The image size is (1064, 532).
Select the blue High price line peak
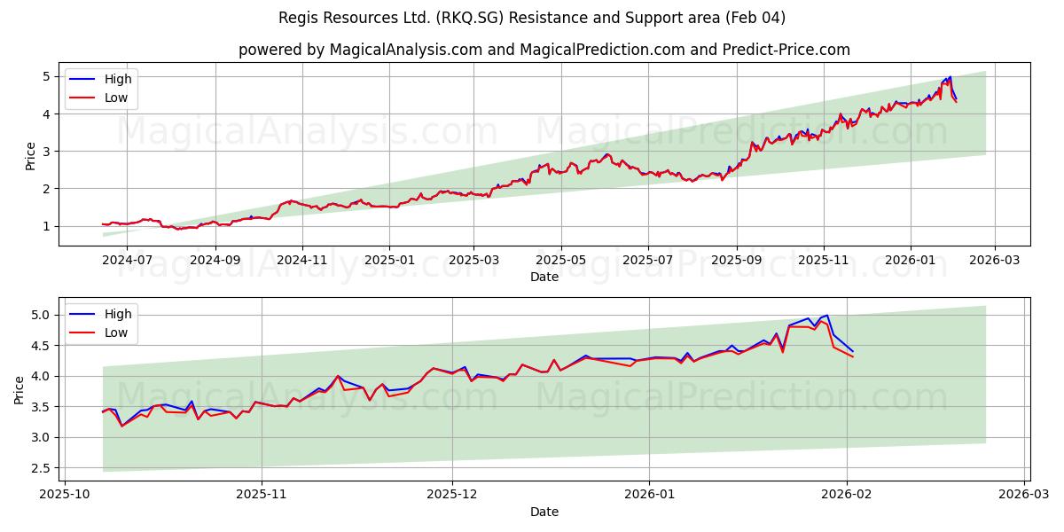point(949,78)
